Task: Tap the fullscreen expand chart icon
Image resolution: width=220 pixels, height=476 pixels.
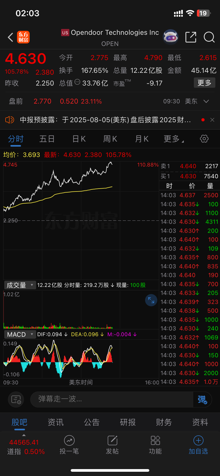Action: [x=151, y=300]
